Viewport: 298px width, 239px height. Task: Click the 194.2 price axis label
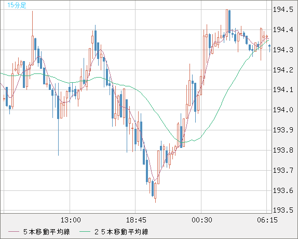[x=283, y=70]
